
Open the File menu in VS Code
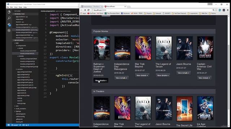[x=8, y=7]
